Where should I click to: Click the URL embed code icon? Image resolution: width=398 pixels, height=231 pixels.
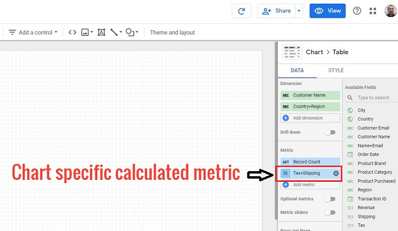pos(73,32)
